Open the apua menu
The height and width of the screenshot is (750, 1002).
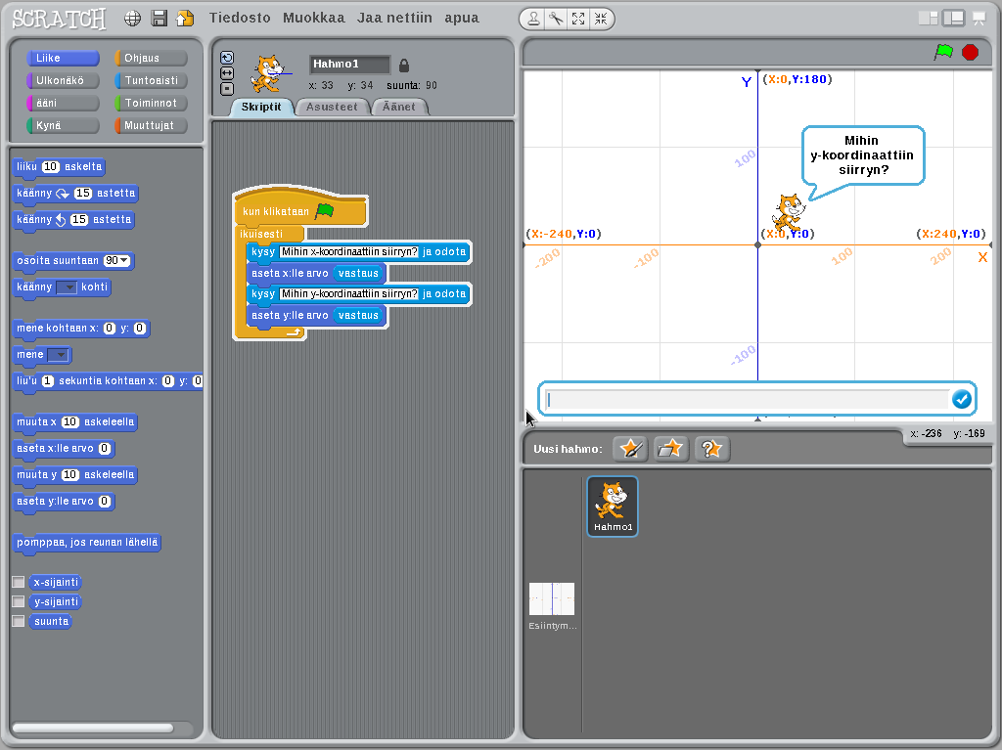462,18
